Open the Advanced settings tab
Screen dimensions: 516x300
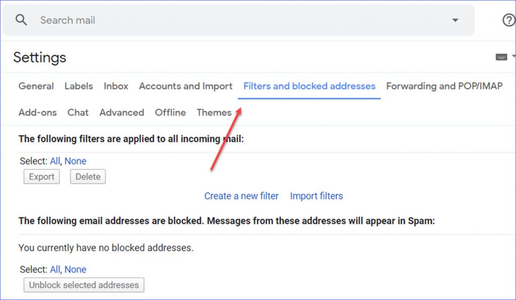tap(122, 112)
